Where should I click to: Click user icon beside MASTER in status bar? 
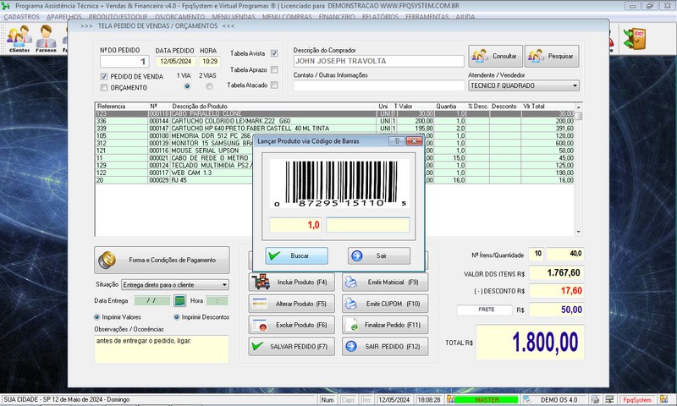(451, 399)
